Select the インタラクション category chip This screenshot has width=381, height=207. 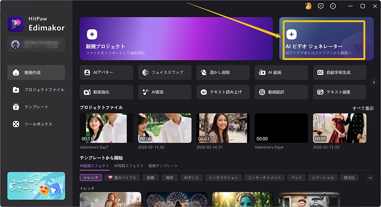(x=223, y=178)
